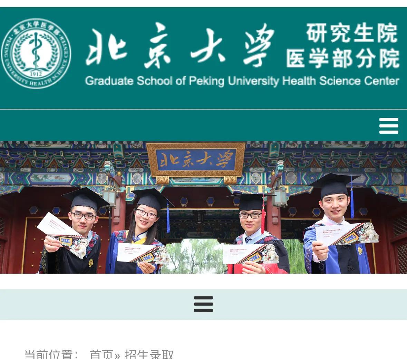Viewport: 407px width, 359px height.
Task: Click the serpent staff emblem in seal center
Action: click(x=36, y=51)
